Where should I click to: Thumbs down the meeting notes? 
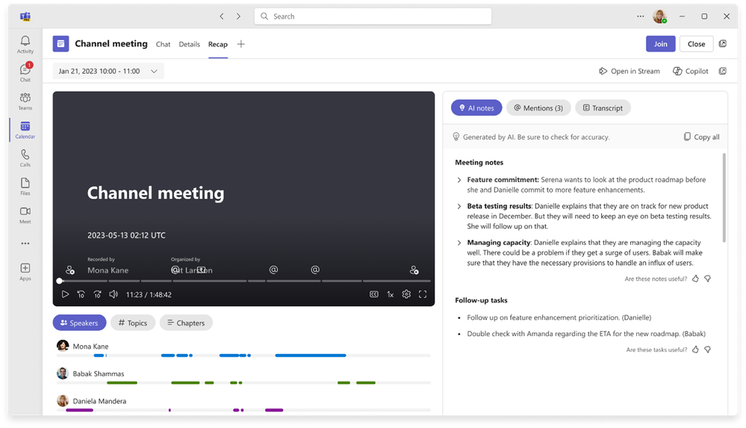(707, 279)
